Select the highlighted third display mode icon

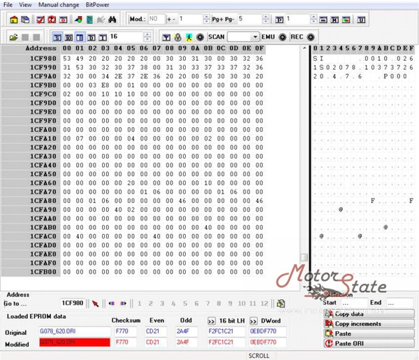(80, 38)
